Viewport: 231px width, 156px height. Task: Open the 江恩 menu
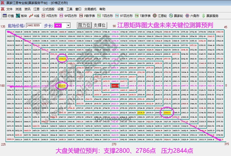click(x=37, y=9)
